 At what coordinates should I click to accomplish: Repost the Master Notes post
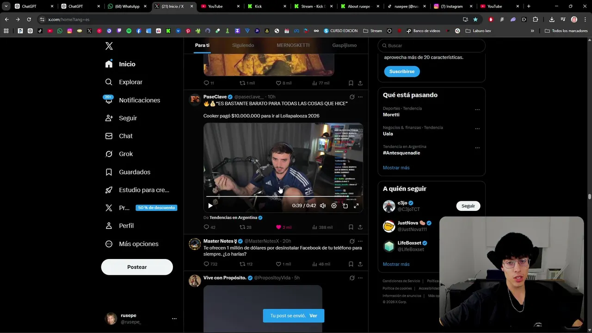(x=246, y=264)
